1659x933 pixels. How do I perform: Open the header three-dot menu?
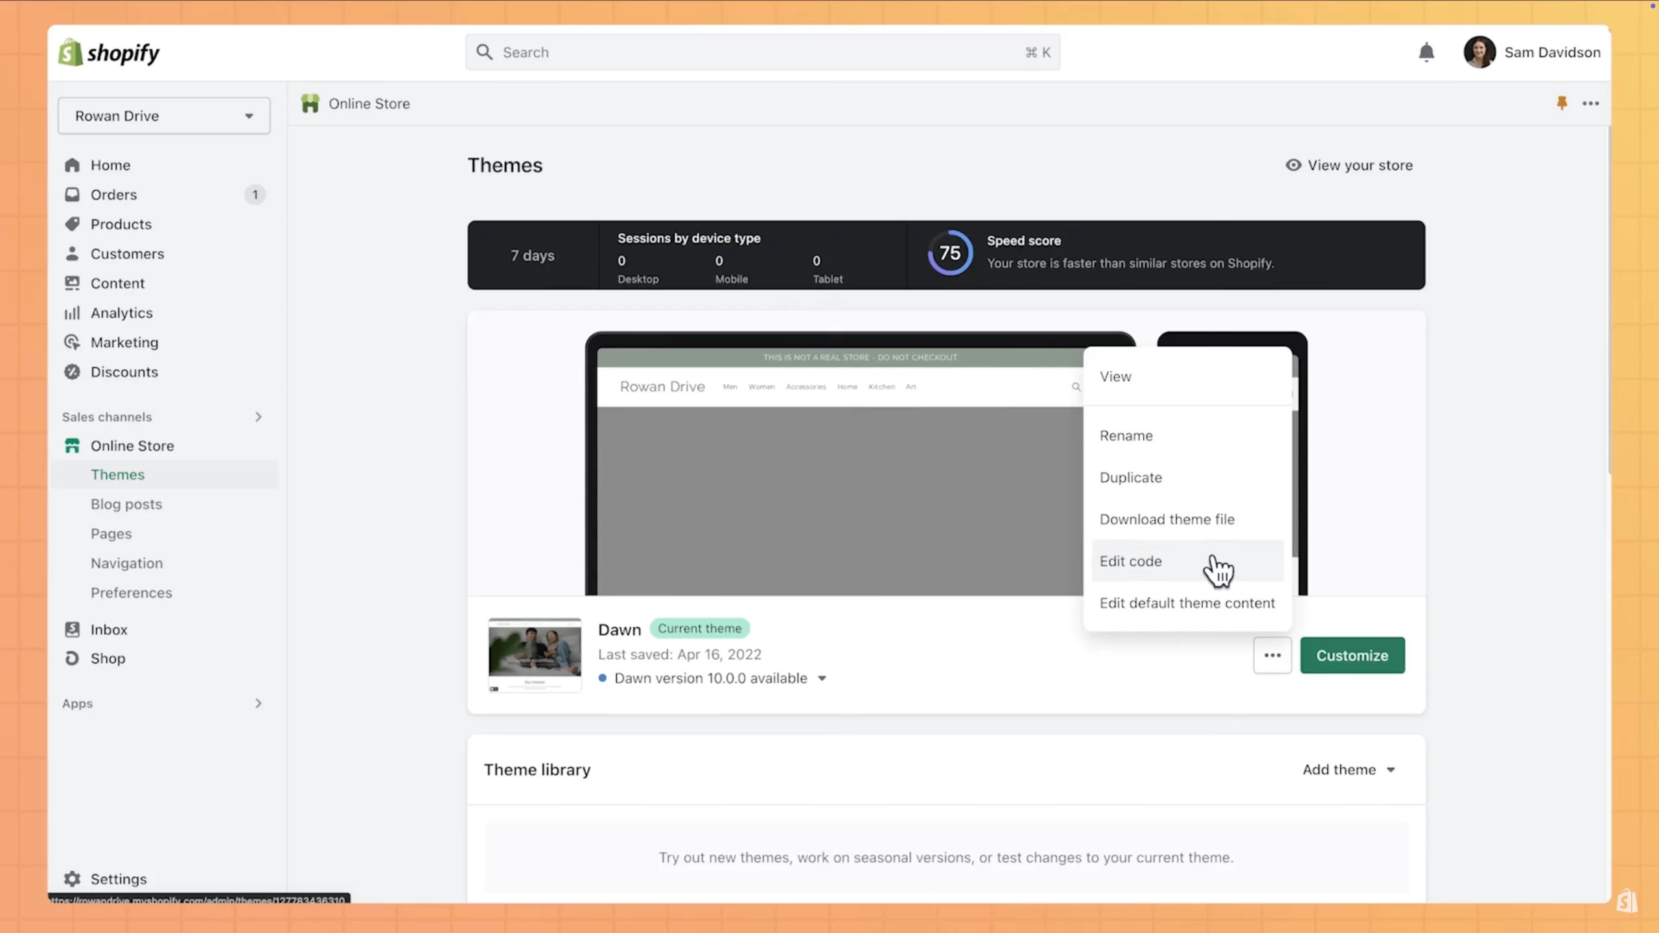coord(1591,103)
